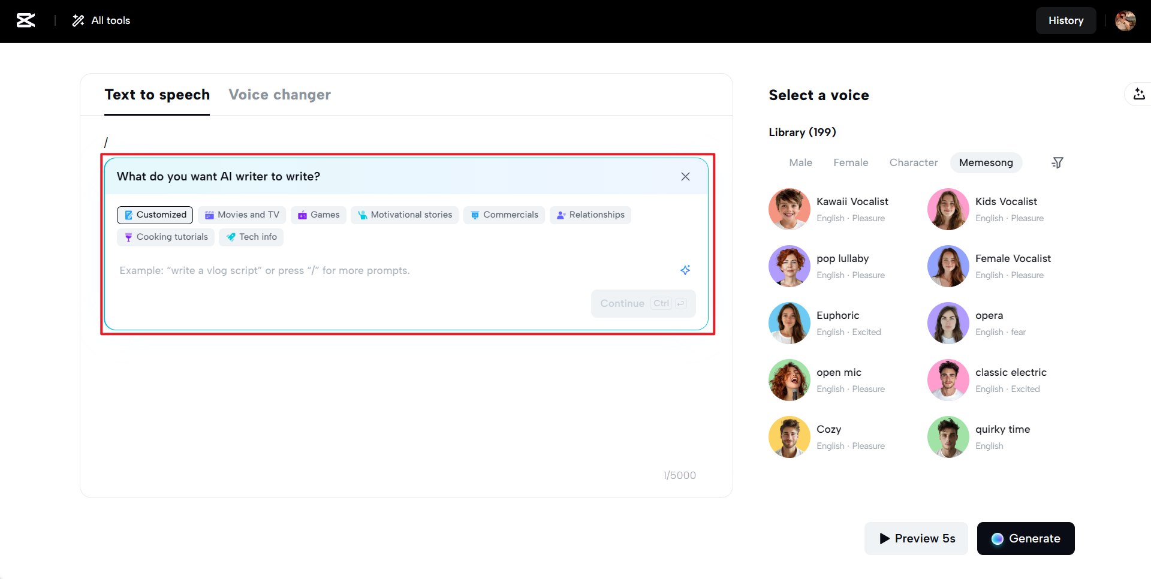
Task: Pick the Motivational stories chip
Action: coord(405,215)
